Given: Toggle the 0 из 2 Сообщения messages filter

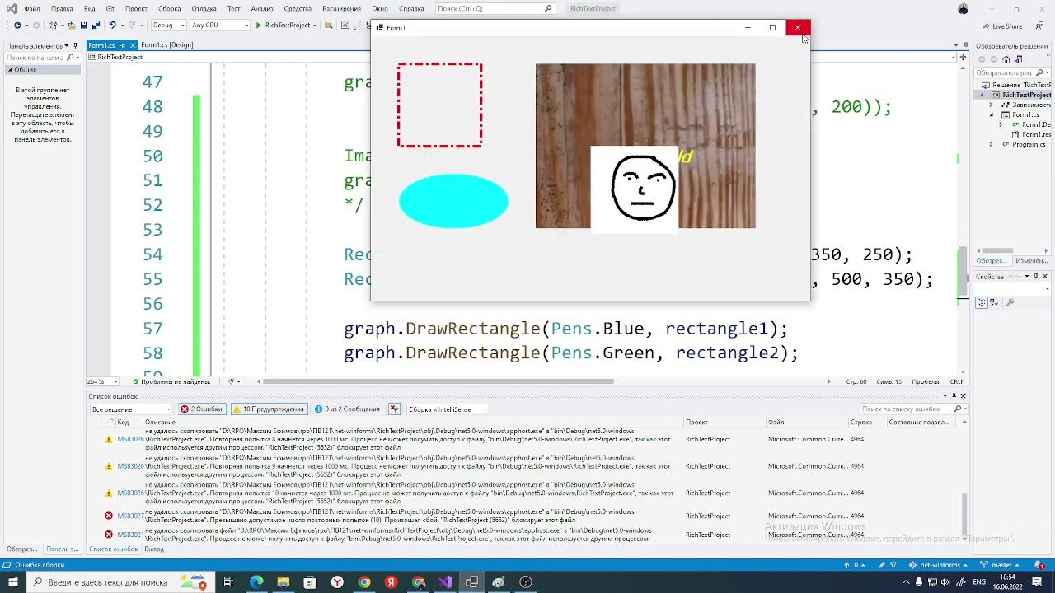Looking at the screenshot, I should [347, 409].
